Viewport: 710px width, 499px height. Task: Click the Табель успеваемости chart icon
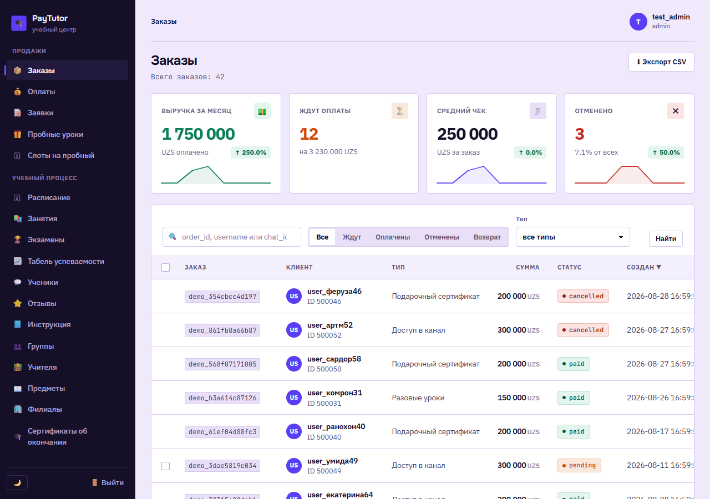coord(17,261)
